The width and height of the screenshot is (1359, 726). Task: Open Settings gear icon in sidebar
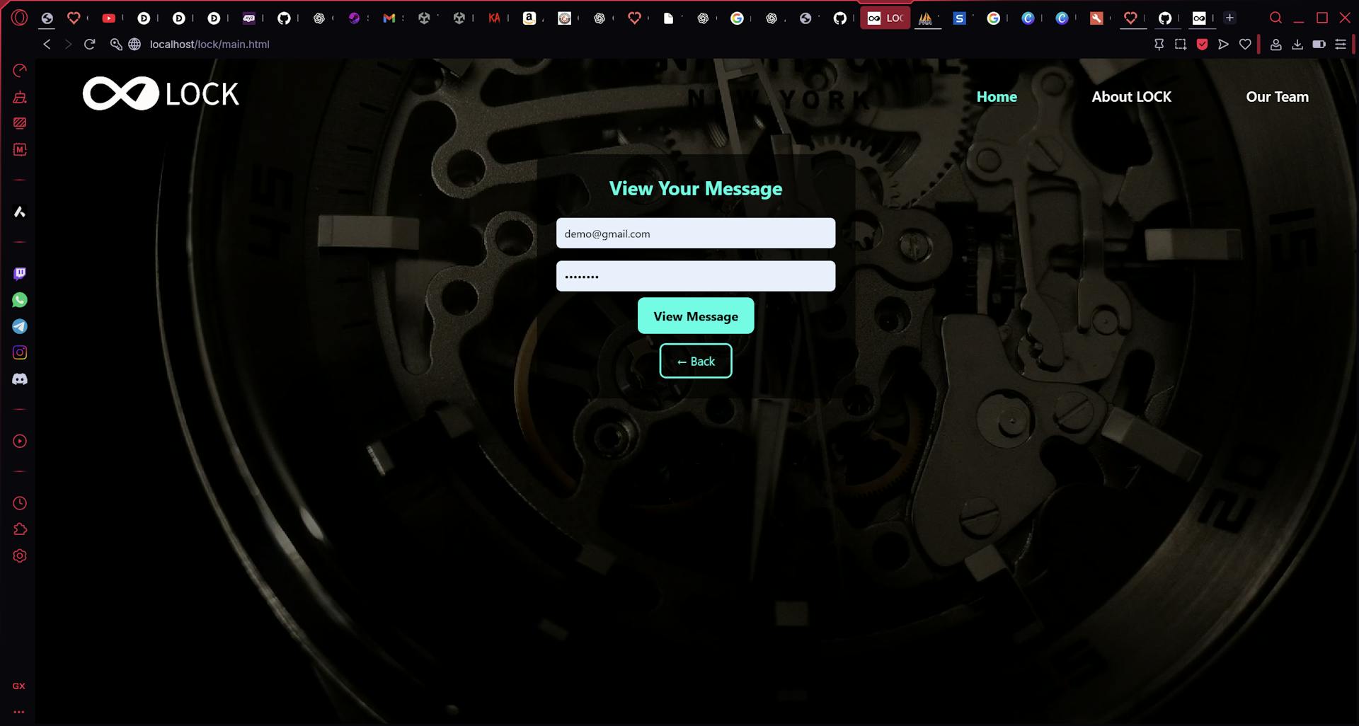20,556
